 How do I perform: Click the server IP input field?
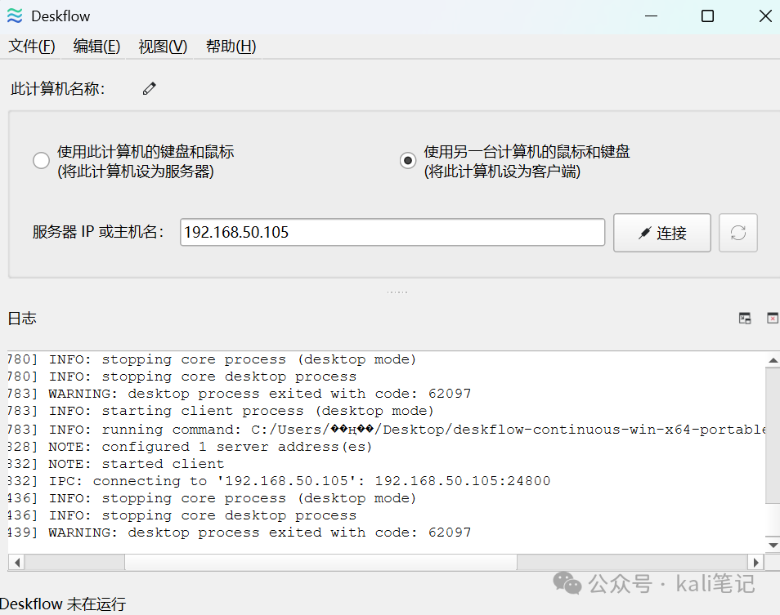(391, 232)
